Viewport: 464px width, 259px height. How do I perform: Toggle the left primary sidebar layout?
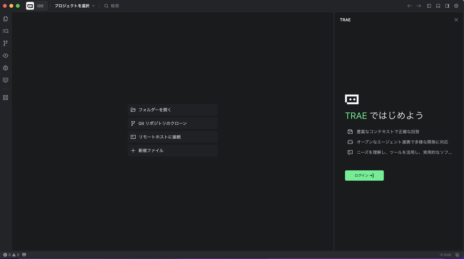click(x=429, y=6)
